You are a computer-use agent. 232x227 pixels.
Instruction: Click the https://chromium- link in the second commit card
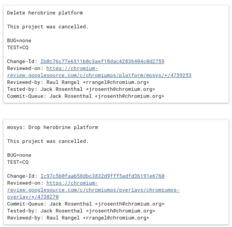coord(72,183)
